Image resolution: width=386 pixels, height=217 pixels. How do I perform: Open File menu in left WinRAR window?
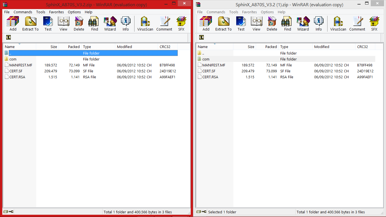click(x=7, y=12)
